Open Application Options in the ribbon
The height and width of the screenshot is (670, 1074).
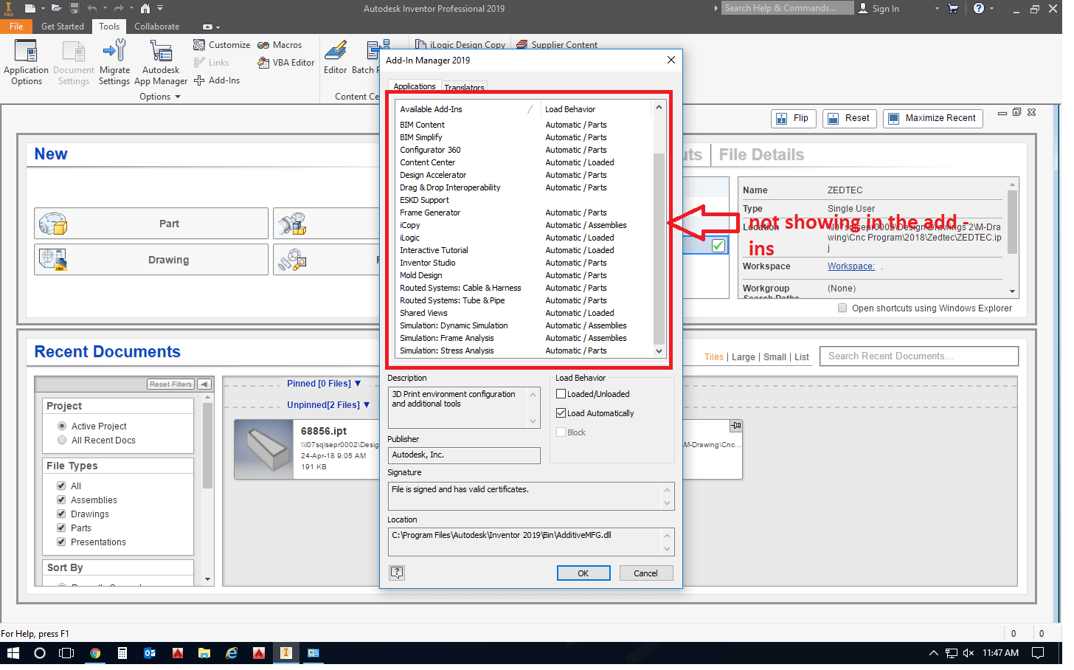pos(26,63)
